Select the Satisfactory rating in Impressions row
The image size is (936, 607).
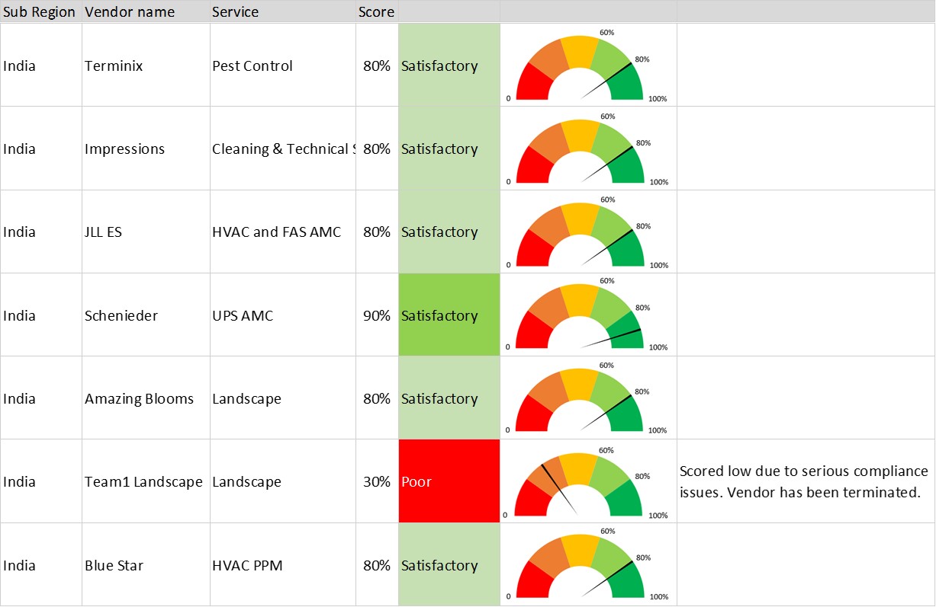(449, 149)
